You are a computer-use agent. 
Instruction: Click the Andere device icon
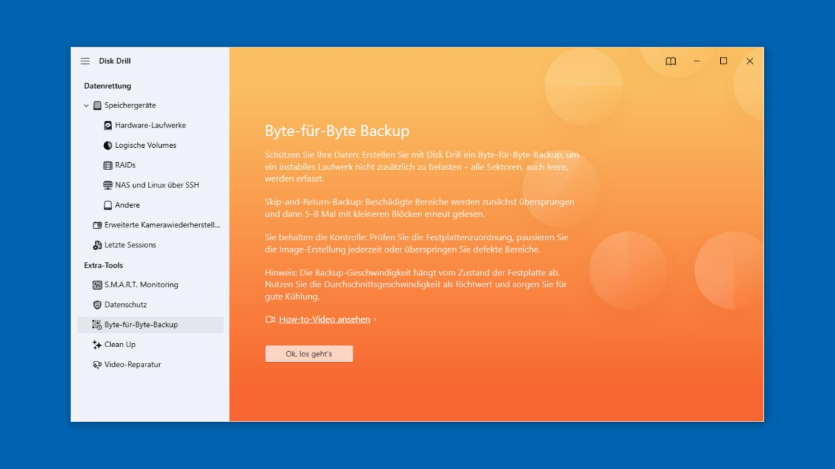(108, 205)
